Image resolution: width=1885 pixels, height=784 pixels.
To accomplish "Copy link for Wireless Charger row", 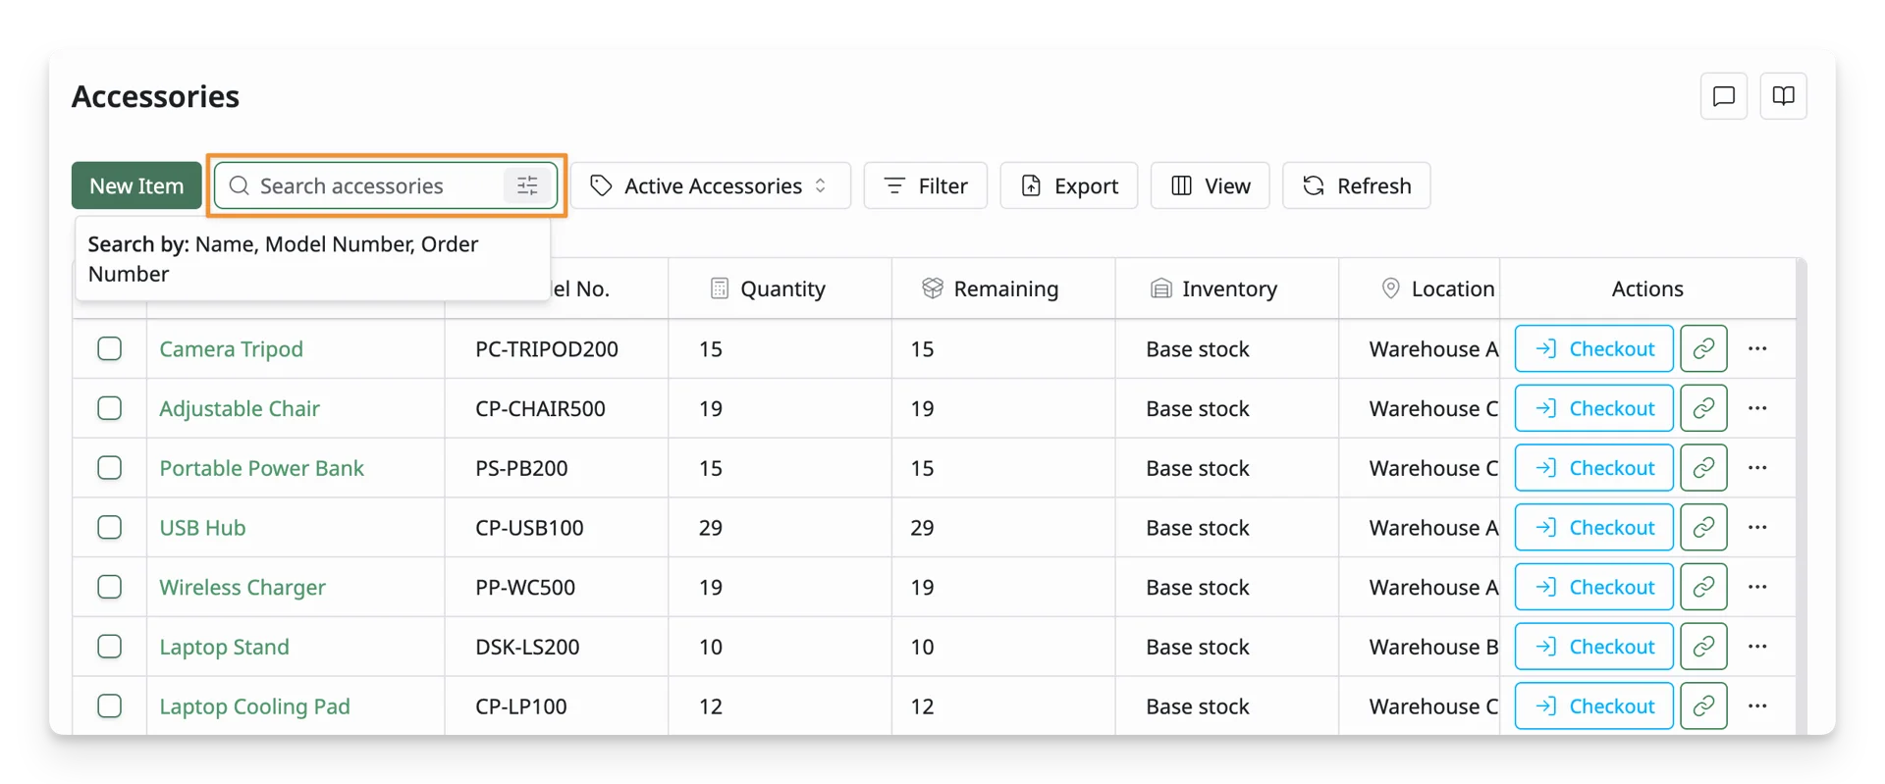I will click(x=1703, y=587).
